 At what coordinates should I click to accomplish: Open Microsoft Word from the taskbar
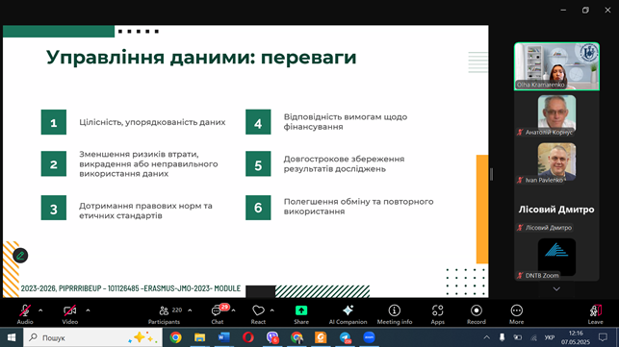(224, 337)
